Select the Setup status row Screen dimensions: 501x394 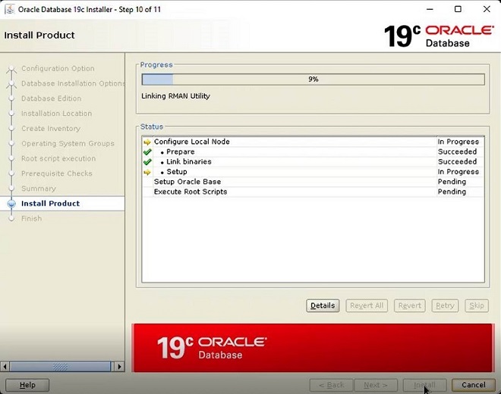[x=313, y=172]
